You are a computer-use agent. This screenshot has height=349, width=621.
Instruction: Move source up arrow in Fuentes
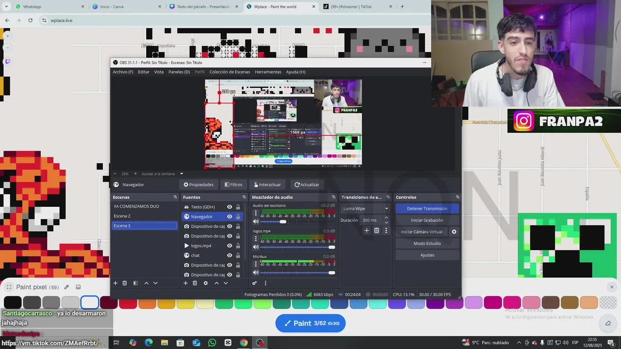click(216, 283)
